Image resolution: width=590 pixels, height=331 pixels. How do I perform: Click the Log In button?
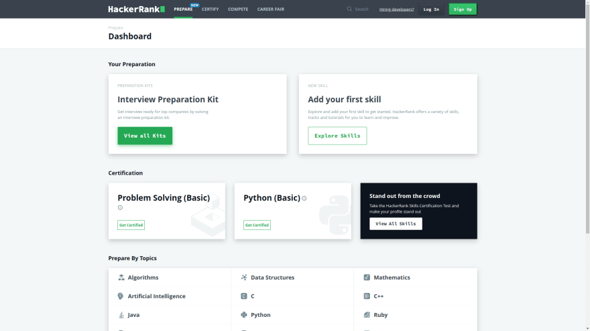[x=431, y=9]
